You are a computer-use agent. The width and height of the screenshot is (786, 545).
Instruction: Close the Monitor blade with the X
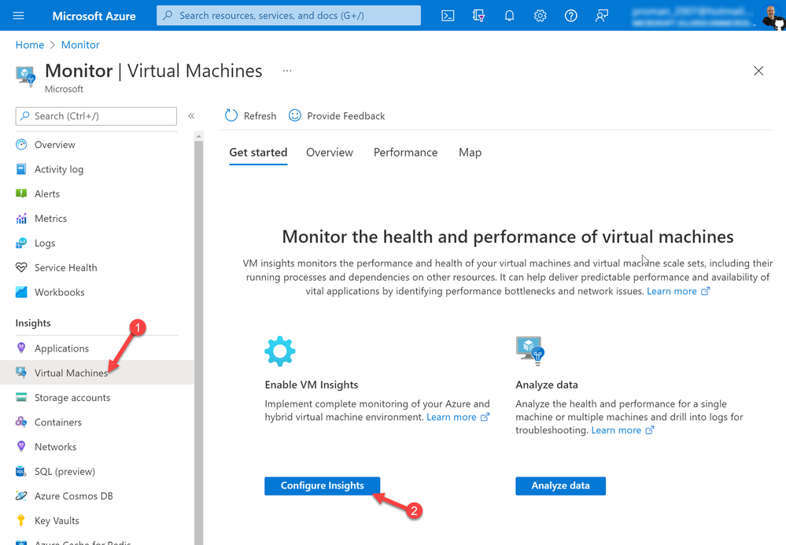pyautogui.click(x=758, y=71)
